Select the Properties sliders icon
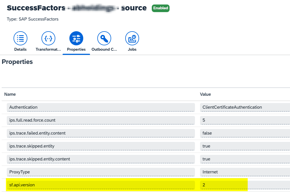The image size is (290, 192). tap(76, 38)
